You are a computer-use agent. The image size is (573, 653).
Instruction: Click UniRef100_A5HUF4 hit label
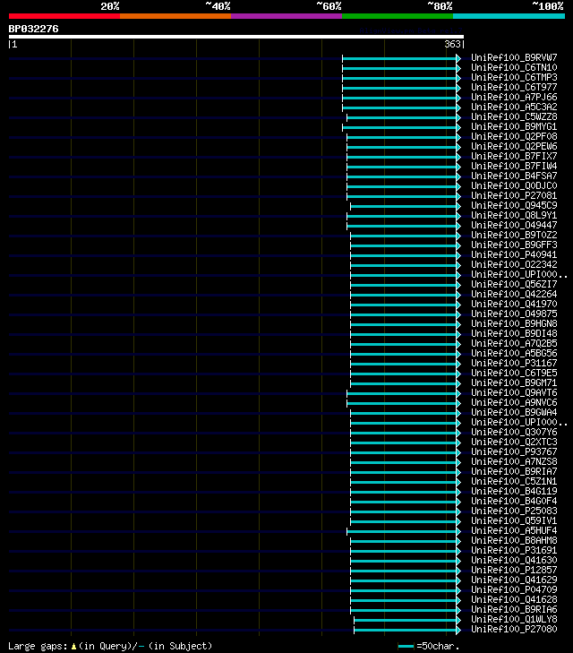tap(514, 530)
